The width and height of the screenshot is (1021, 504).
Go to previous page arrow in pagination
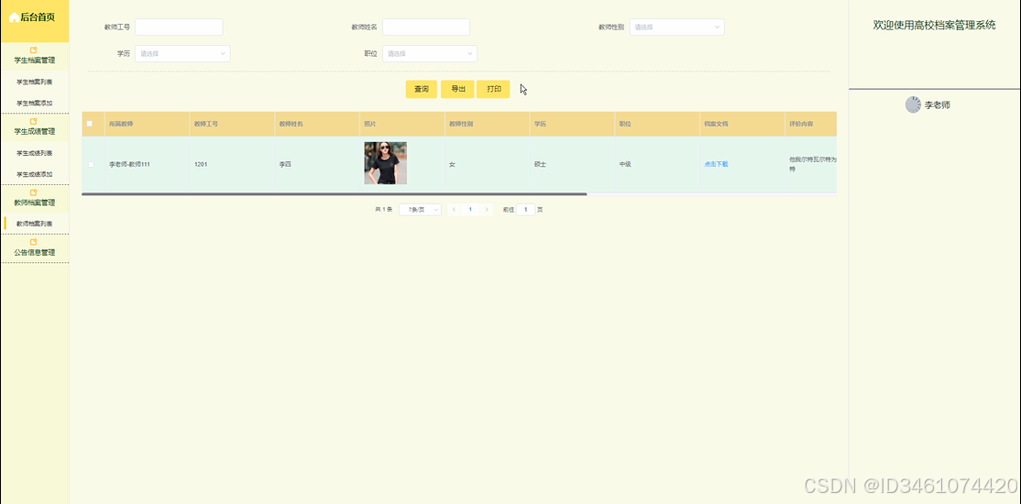coord(454,210)
